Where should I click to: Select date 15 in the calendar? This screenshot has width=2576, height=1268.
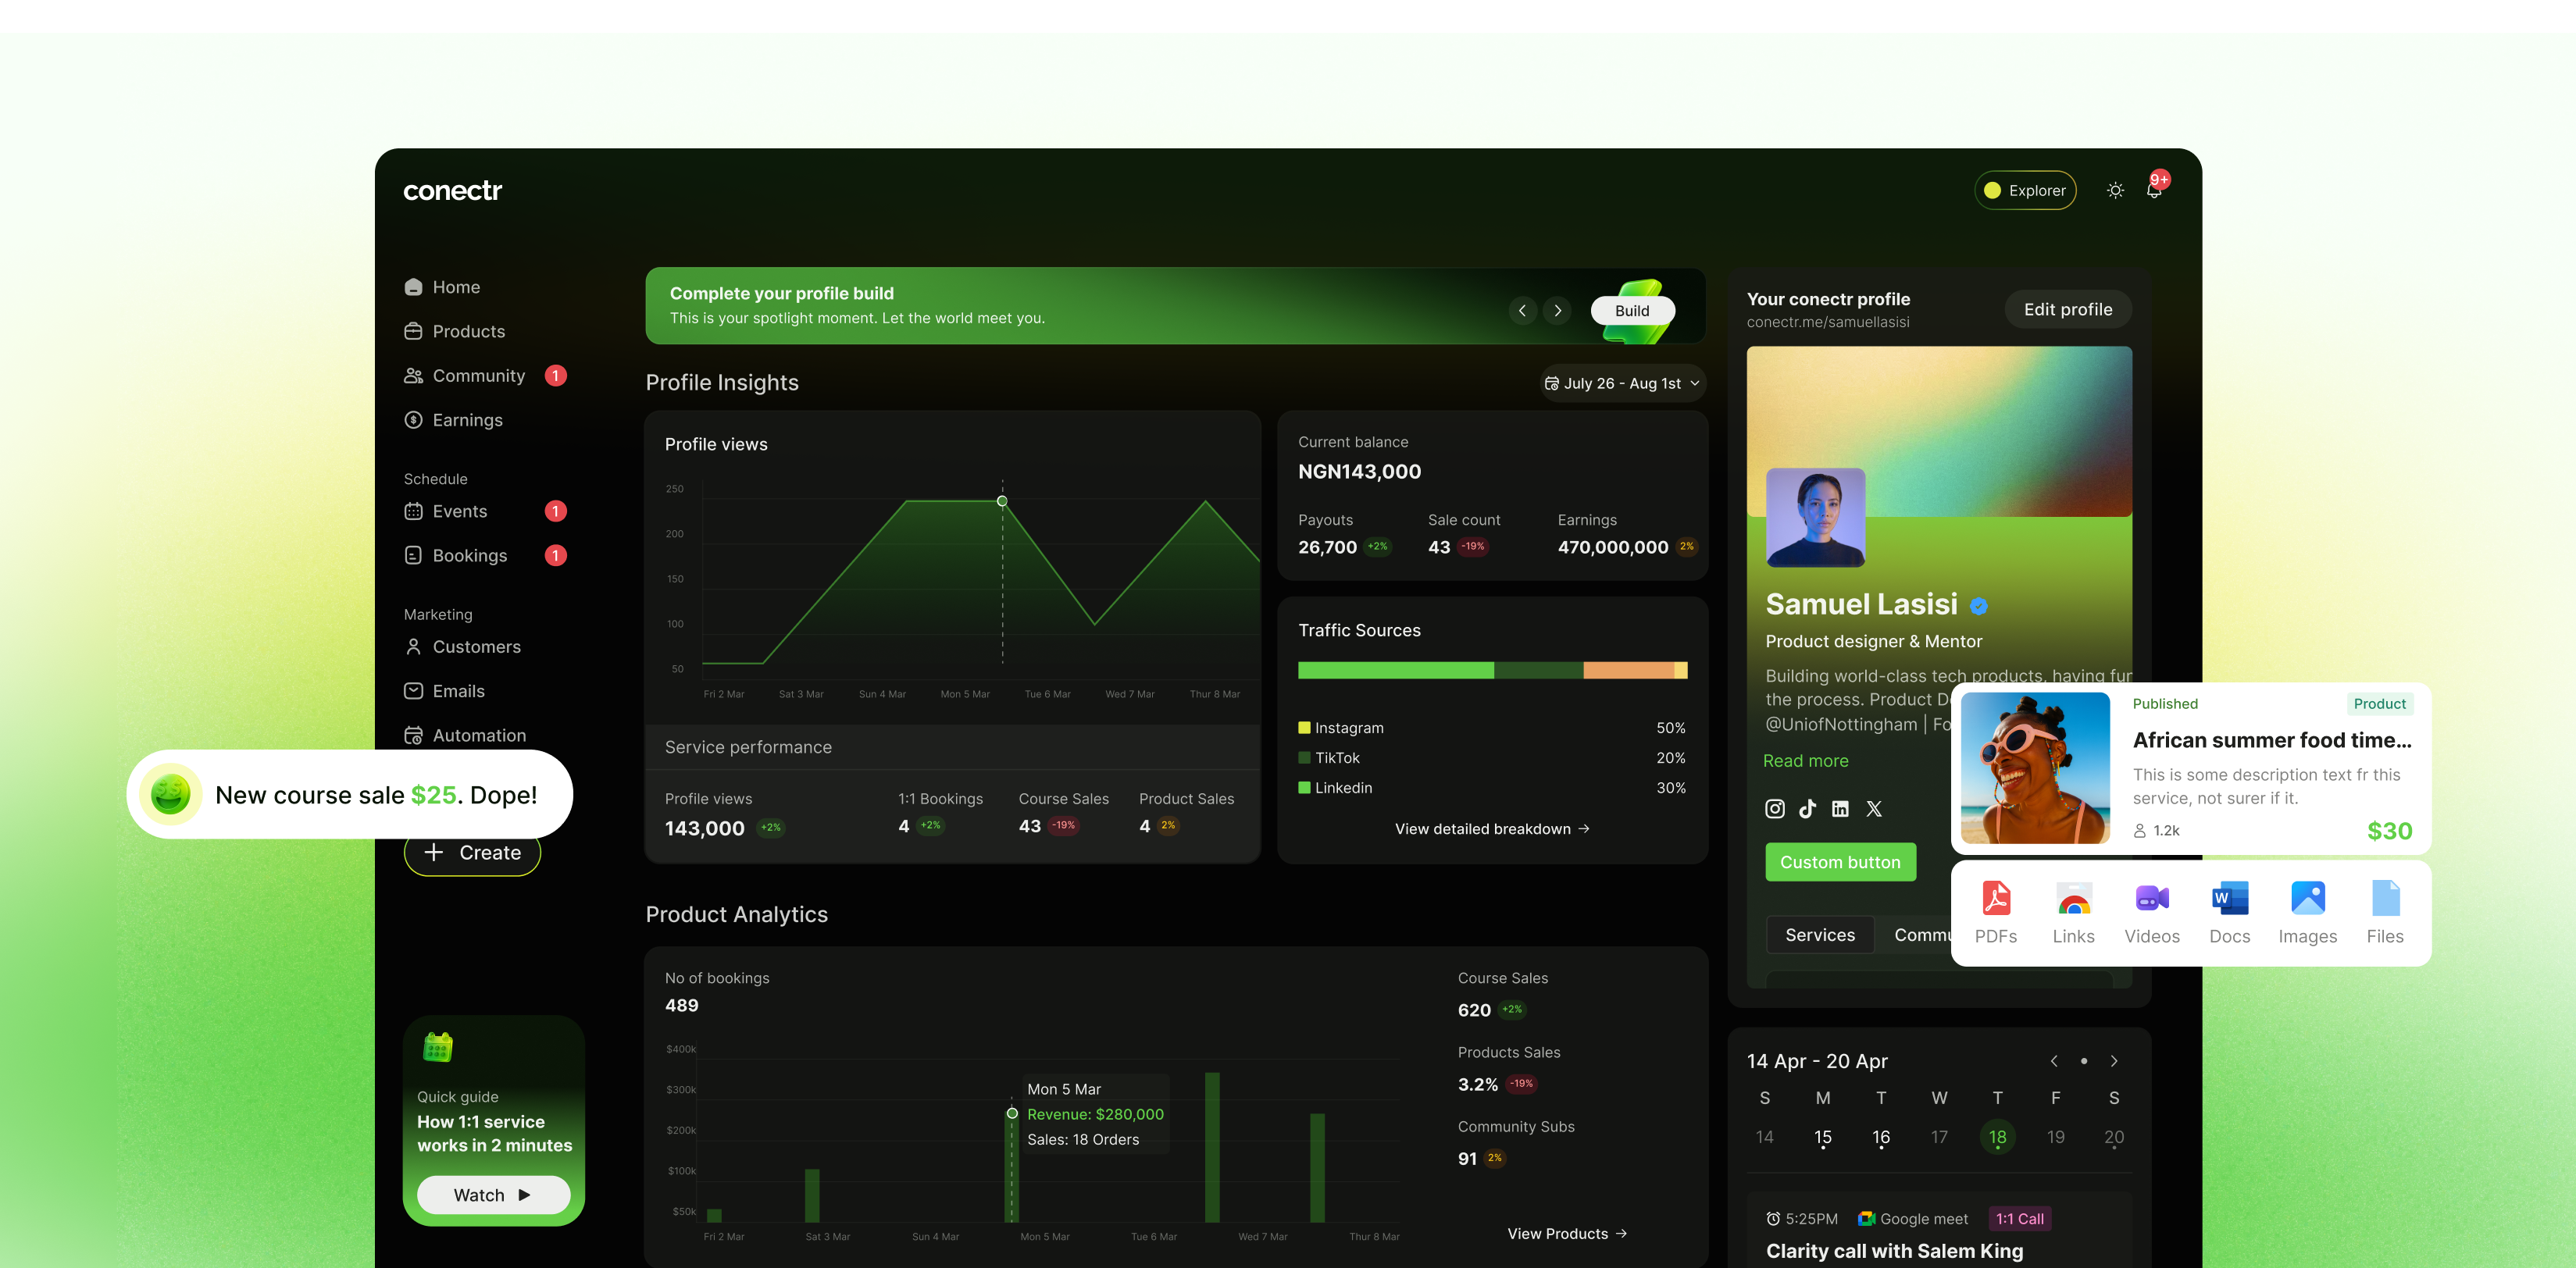[x=1823, y=1137]
